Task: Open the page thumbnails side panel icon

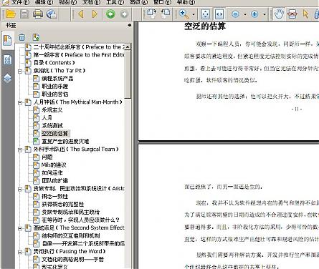Action: click(7, 60)
